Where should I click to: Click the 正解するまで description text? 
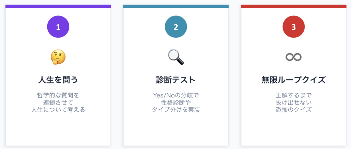coord(293,95)
